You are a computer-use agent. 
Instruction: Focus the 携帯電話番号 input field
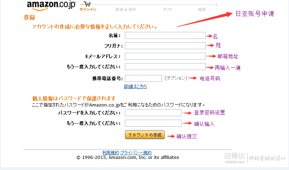point(143,78)
